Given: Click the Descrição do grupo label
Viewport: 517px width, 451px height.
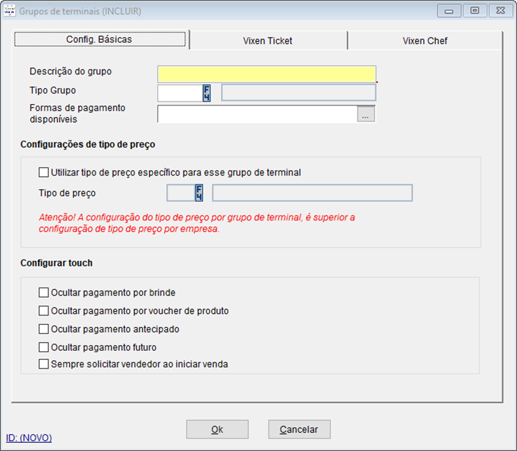Looking at the screenshot, I should pos(71,72).
